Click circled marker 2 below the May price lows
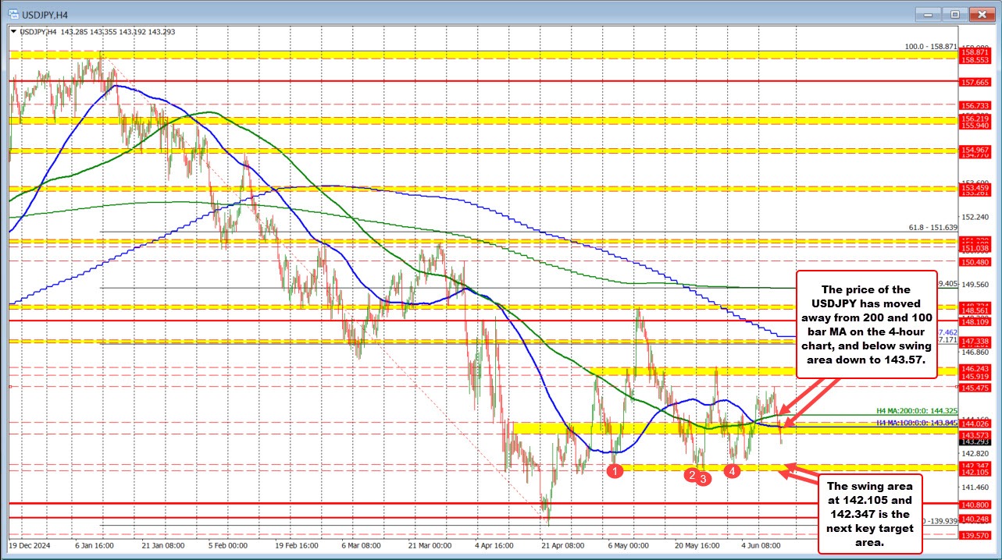The image size is (1002, 560). (692, 475)
